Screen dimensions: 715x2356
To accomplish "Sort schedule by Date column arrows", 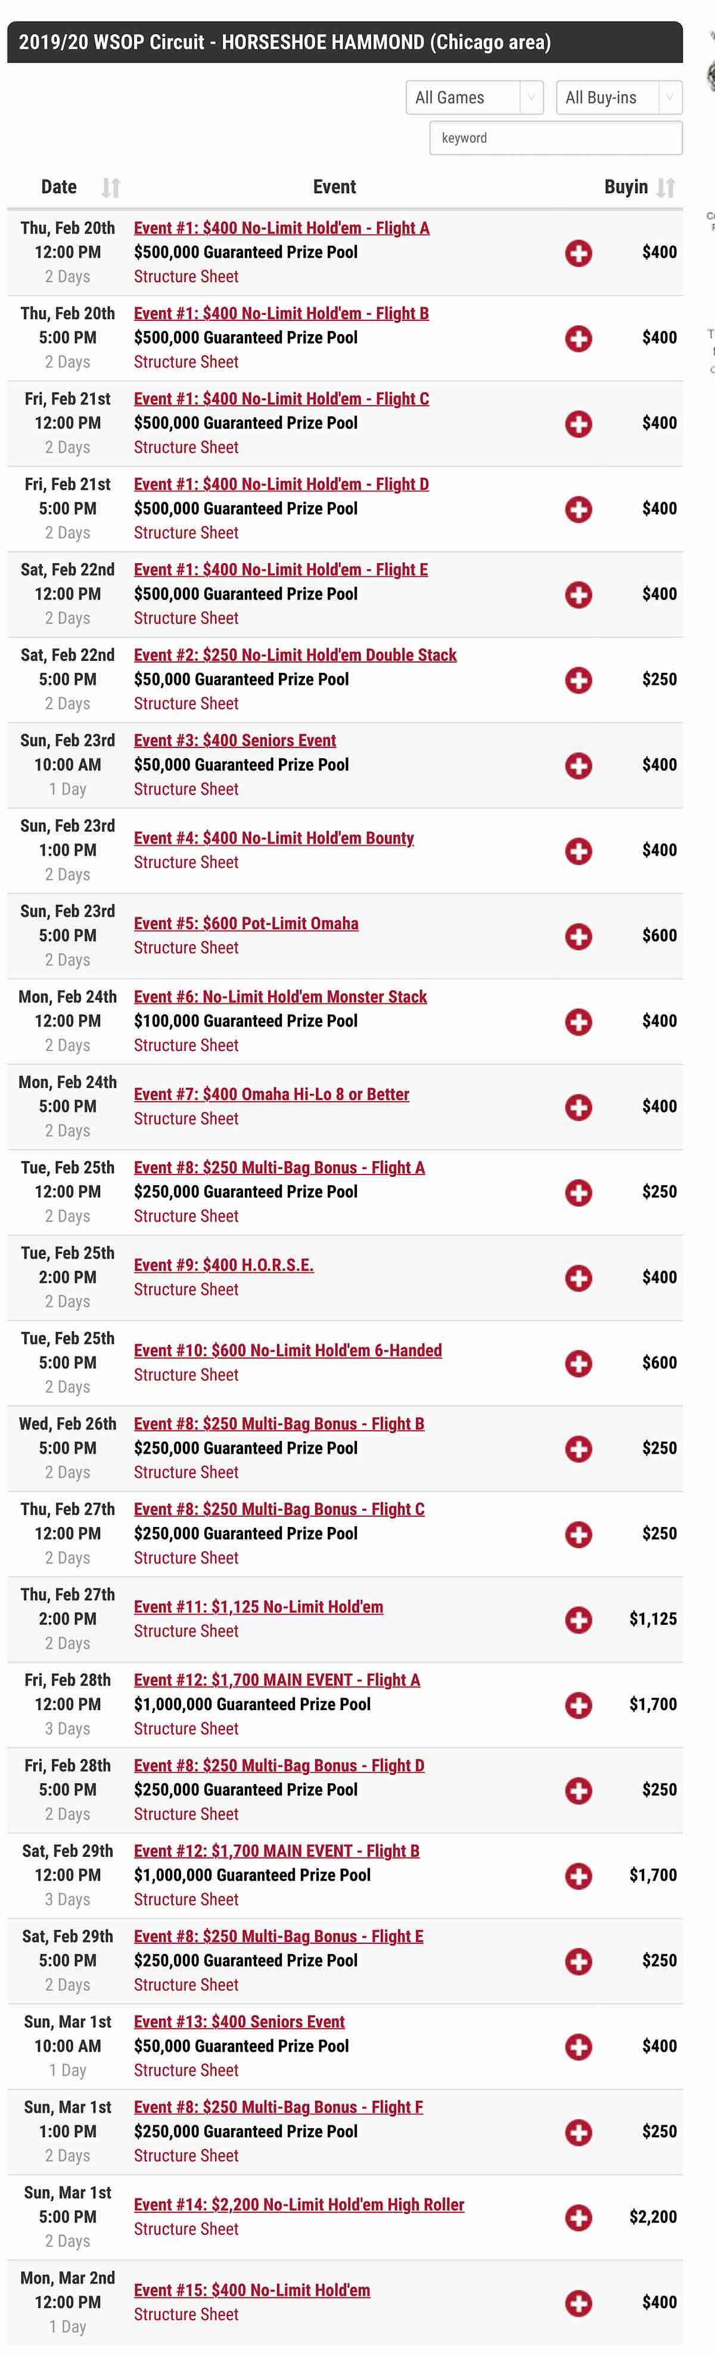I will [x=110, y=187].
